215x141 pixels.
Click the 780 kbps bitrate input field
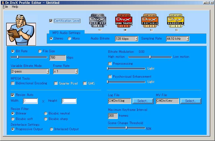58,58
